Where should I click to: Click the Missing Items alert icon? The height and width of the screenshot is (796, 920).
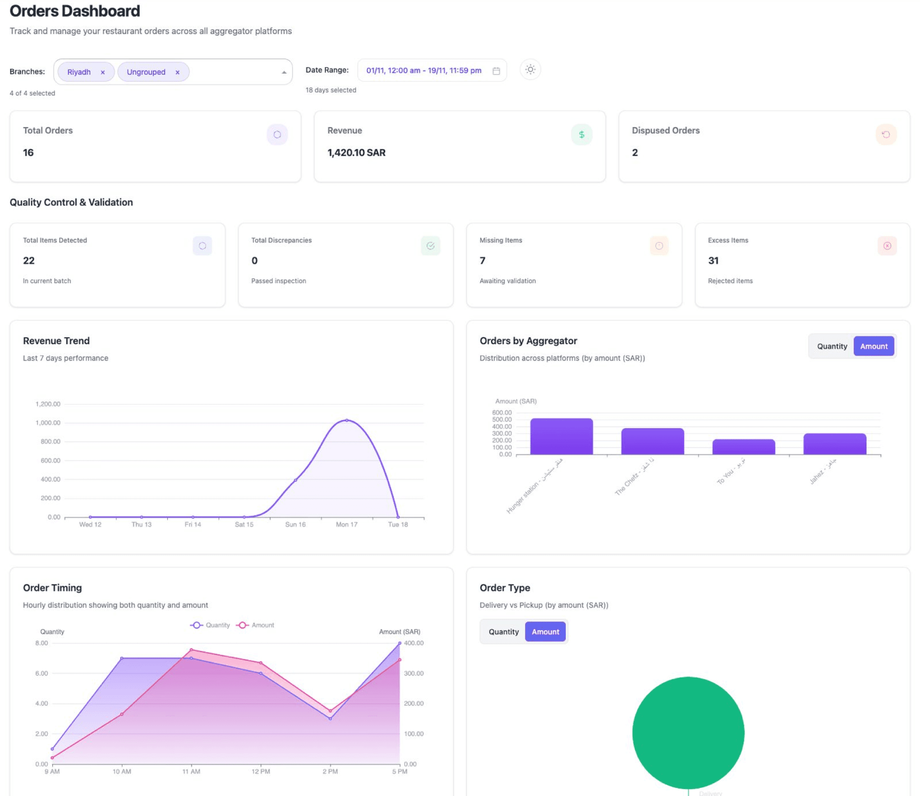[x=659, y=246]
